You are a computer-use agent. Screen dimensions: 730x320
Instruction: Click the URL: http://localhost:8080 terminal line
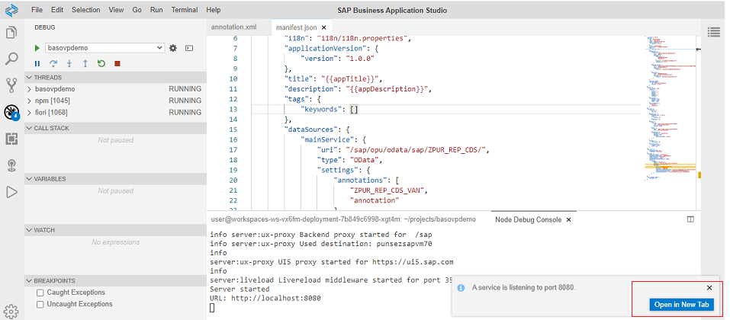265,298
